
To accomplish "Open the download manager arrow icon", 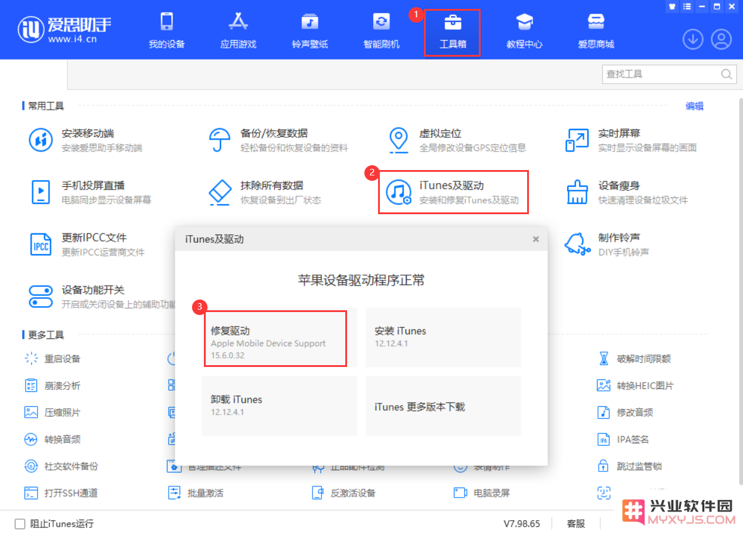I will coord(693,39).
